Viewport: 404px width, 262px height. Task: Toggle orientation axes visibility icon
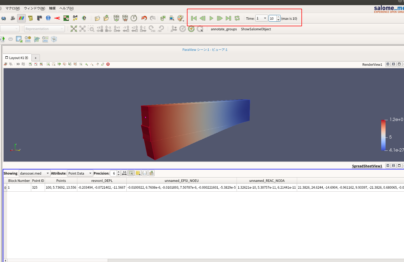174,29
